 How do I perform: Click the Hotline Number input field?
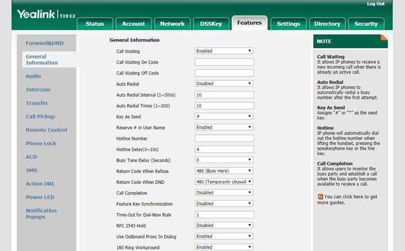tap(224, 138)
